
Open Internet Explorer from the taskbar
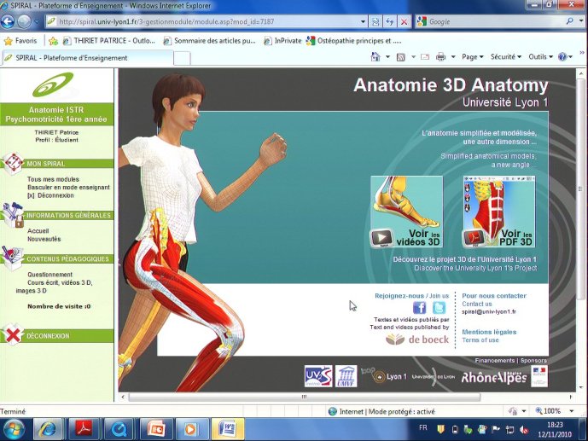pyautogui.click(x=49, y=429)
